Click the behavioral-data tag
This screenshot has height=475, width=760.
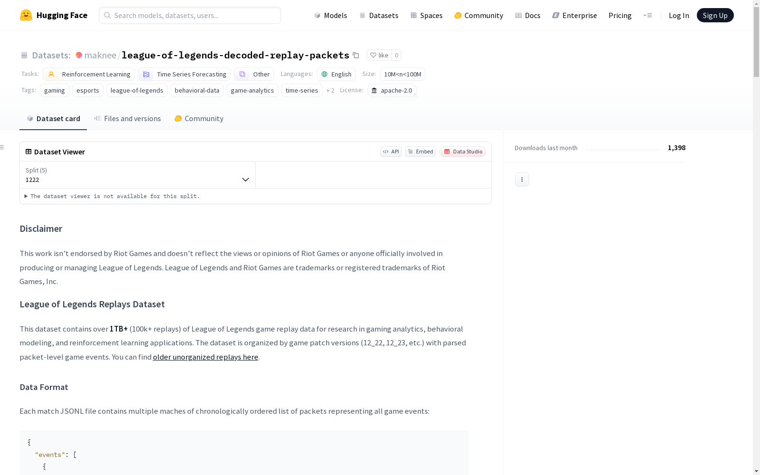coord(197,90)
